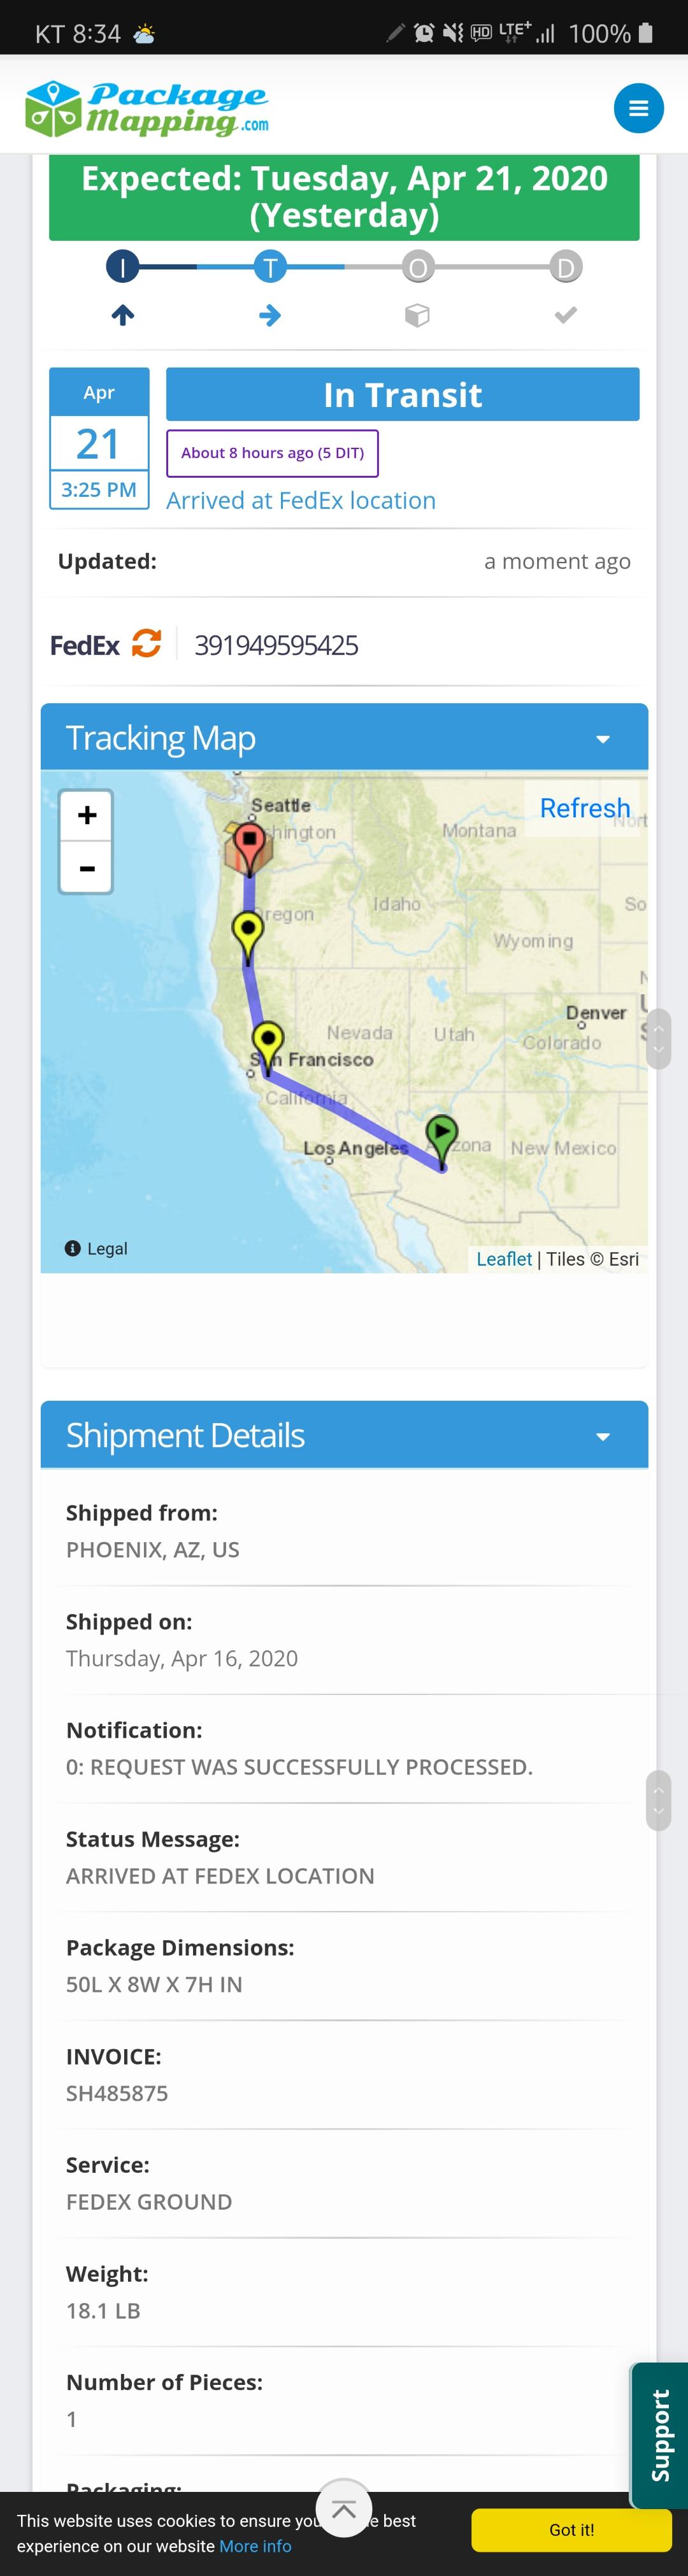
Task: Click the scroll-to-top arrow icon
Action: 343,2508
